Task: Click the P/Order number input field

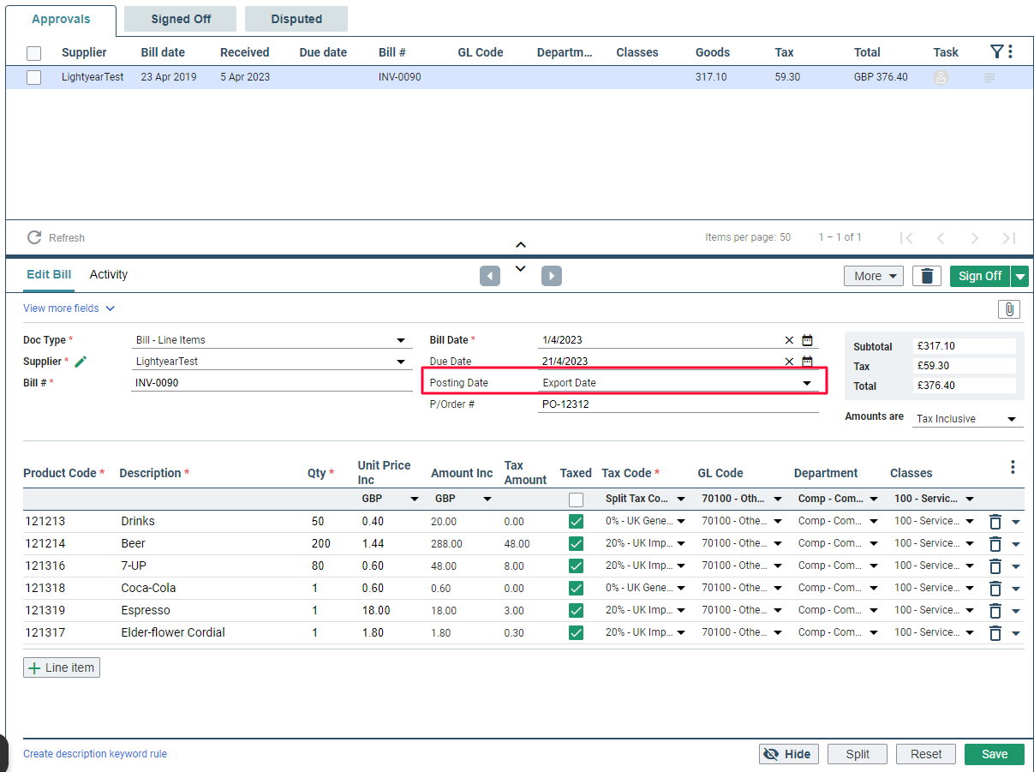Action: tap(677, 404)
